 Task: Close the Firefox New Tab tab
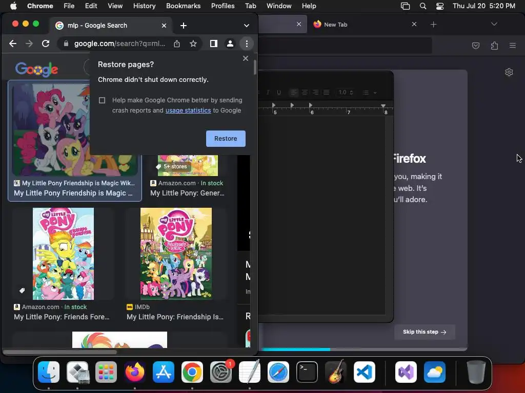(x=414, y=24)
